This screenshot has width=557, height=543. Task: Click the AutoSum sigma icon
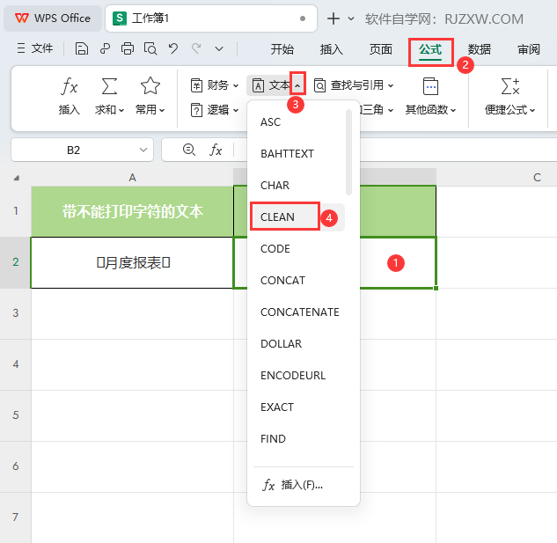(x=109, y=86)
